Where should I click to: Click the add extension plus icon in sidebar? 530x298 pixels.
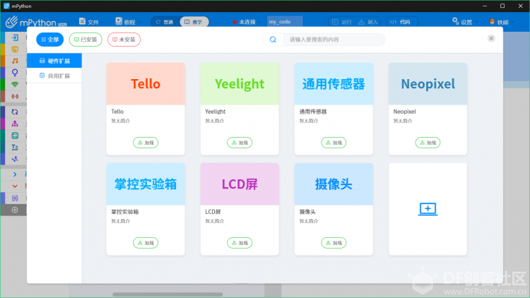click(x=15, y=210)
